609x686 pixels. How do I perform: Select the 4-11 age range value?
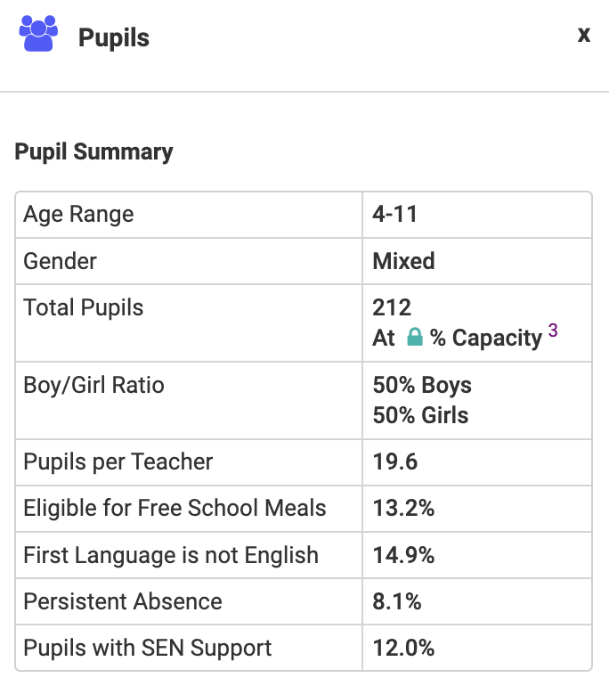(x=394, y=215)
